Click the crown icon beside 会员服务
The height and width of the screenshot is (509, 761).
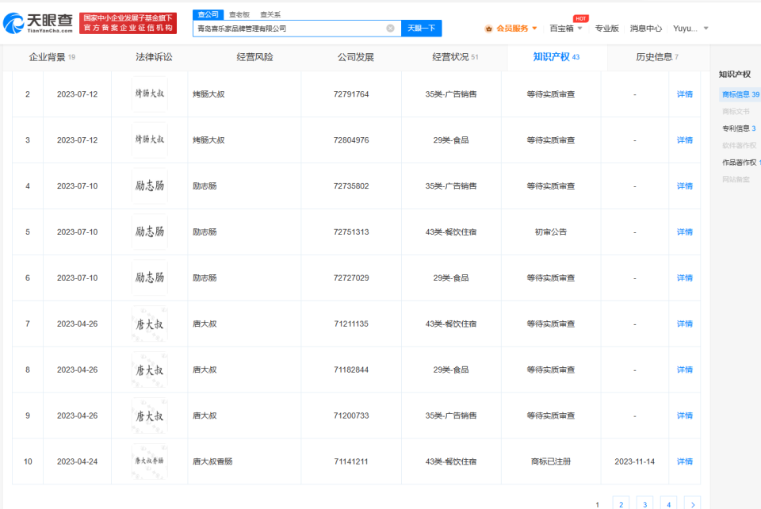click(x=491, y=27)
